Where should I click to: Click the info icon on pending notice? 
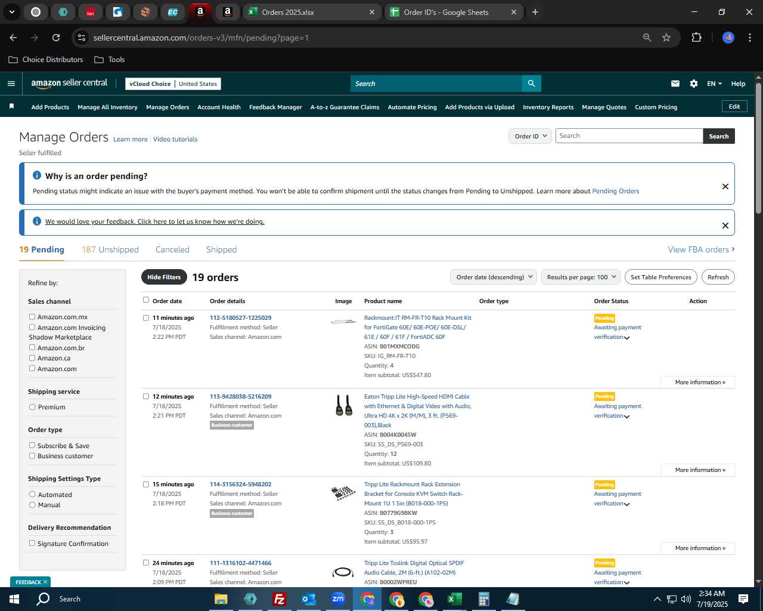[37, 175]
